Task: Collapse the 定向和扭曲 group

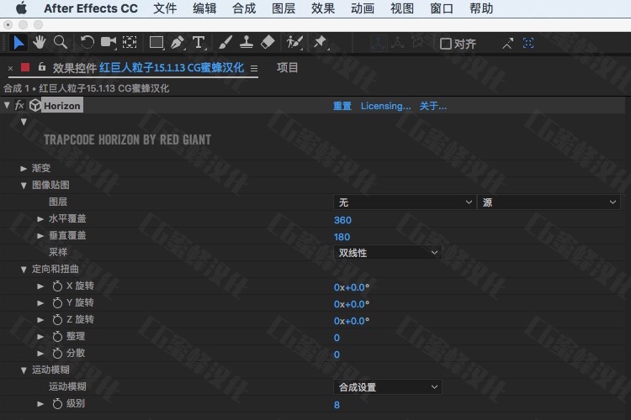Action: [24, 270]
